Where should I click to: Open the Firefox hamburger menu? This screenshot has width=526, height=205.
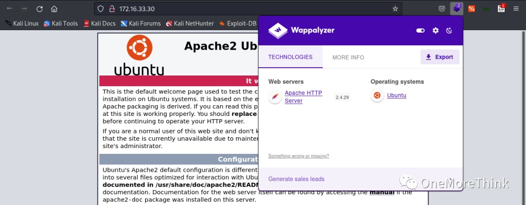click(x=516, y=9)
